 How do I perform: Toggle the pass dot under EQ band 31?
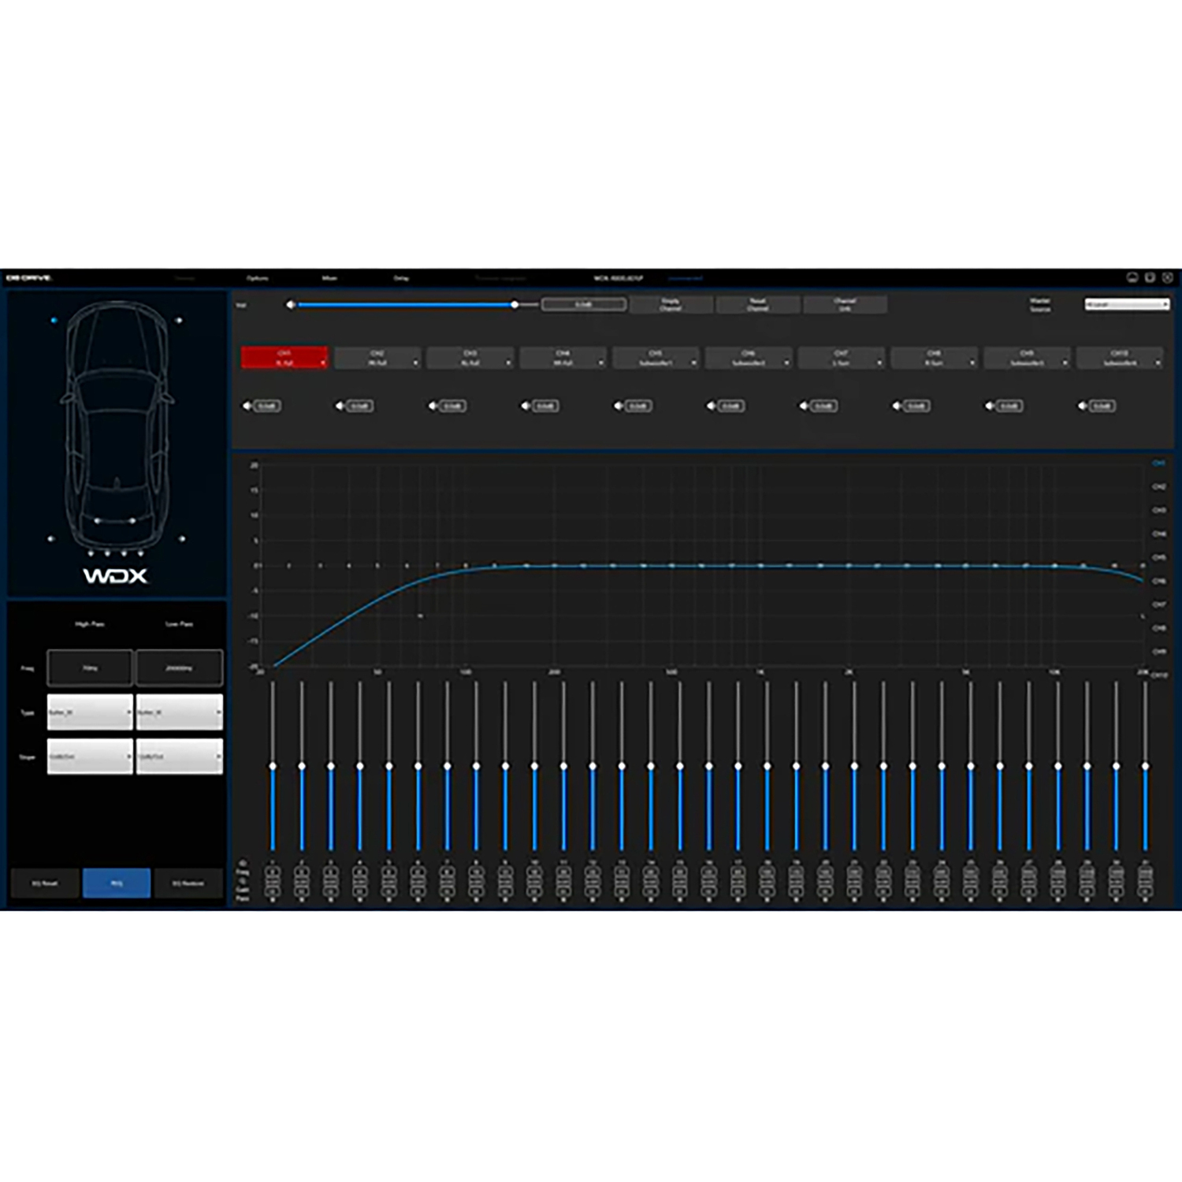click(1145, 899)
